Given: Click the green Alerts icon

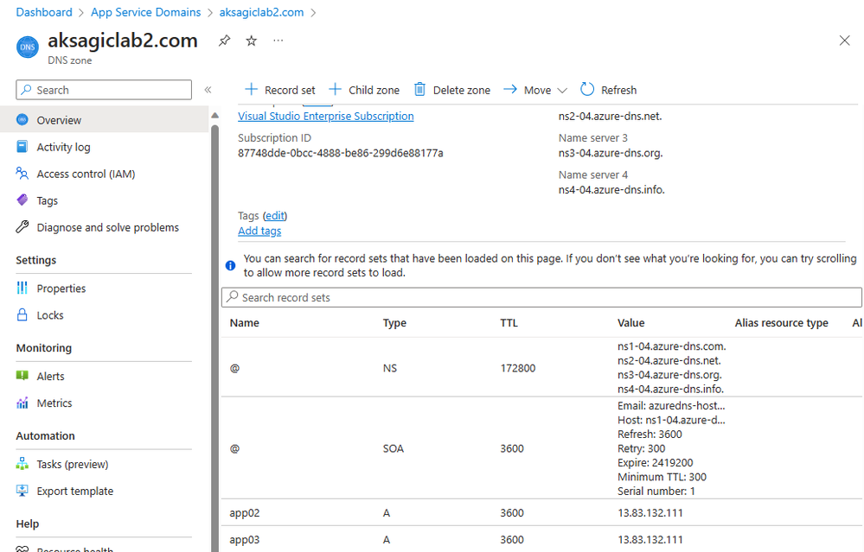Looking at the screenshot, I should (22, 376).
